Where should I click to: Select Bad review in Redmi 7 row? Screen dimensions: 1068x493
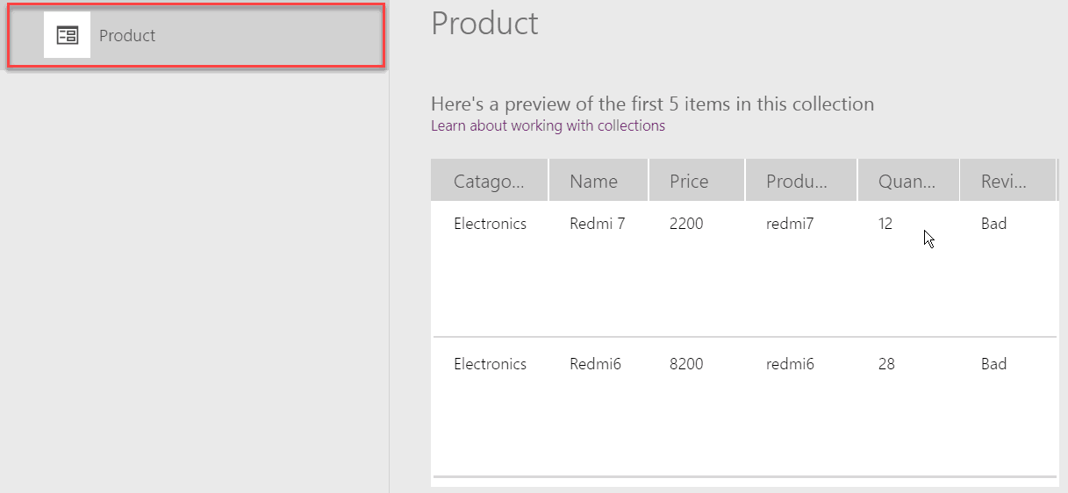[x=993, y=224]
